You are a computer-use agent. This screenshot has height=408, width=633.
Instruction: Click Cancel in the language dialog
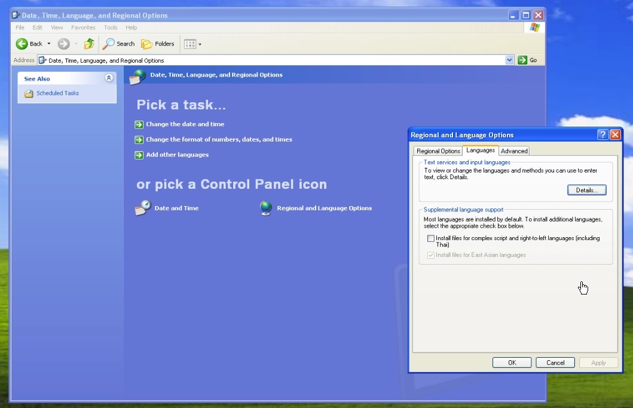(x=555, y=363)
